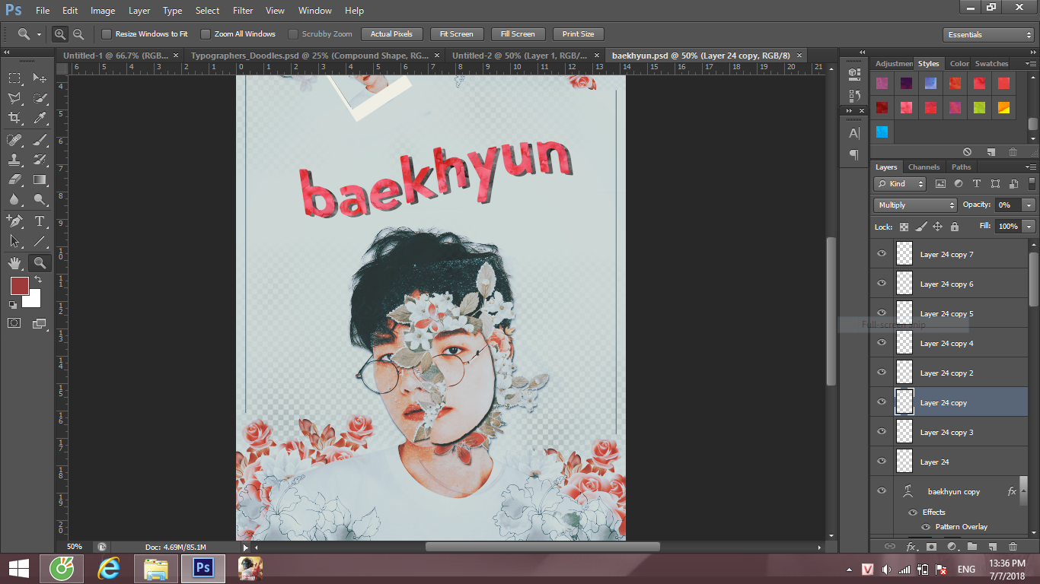Viewport: 1040px width, 584px height.
Task: Click the red foreground color swatch
Action: (19, 286)
